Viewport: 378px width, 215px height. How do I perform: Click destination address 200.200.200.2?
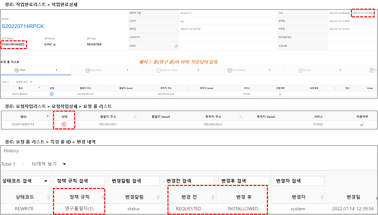(213, 124)
